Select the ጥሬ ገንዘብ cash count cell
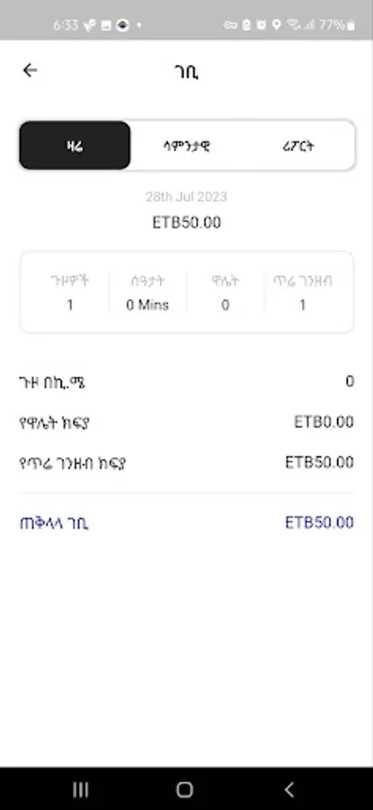 tap(302, 292)
